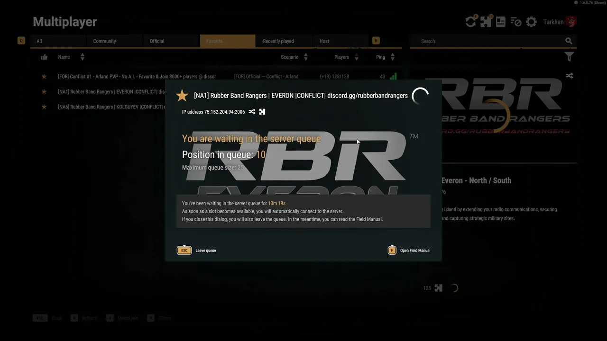
Task: Toggle favorite star for [NA6] Rubber Band Rangers row
Action: (x=44, y=107)
